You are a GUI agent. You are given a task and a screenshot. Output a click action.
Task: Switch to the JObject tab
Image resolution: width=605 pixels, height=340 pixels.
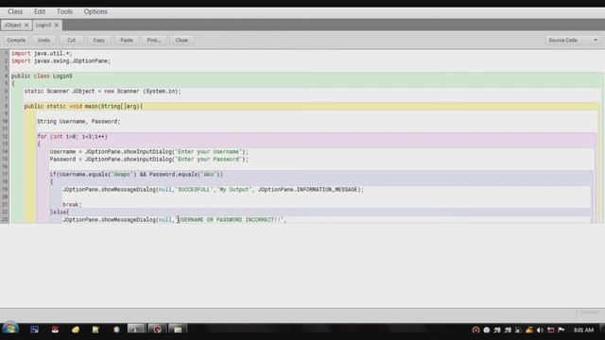[x=12, y=25]
